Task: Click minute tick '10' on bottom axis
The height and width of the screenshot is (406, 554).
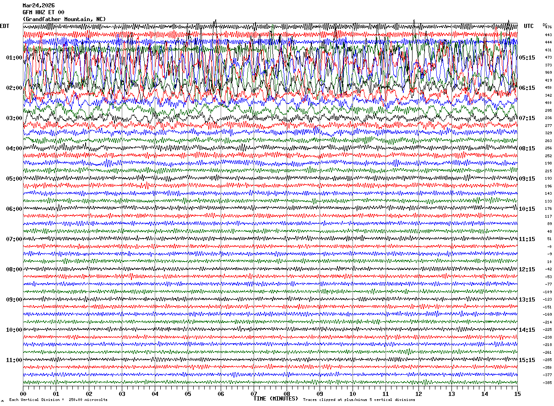Action: tap(353, 394)
